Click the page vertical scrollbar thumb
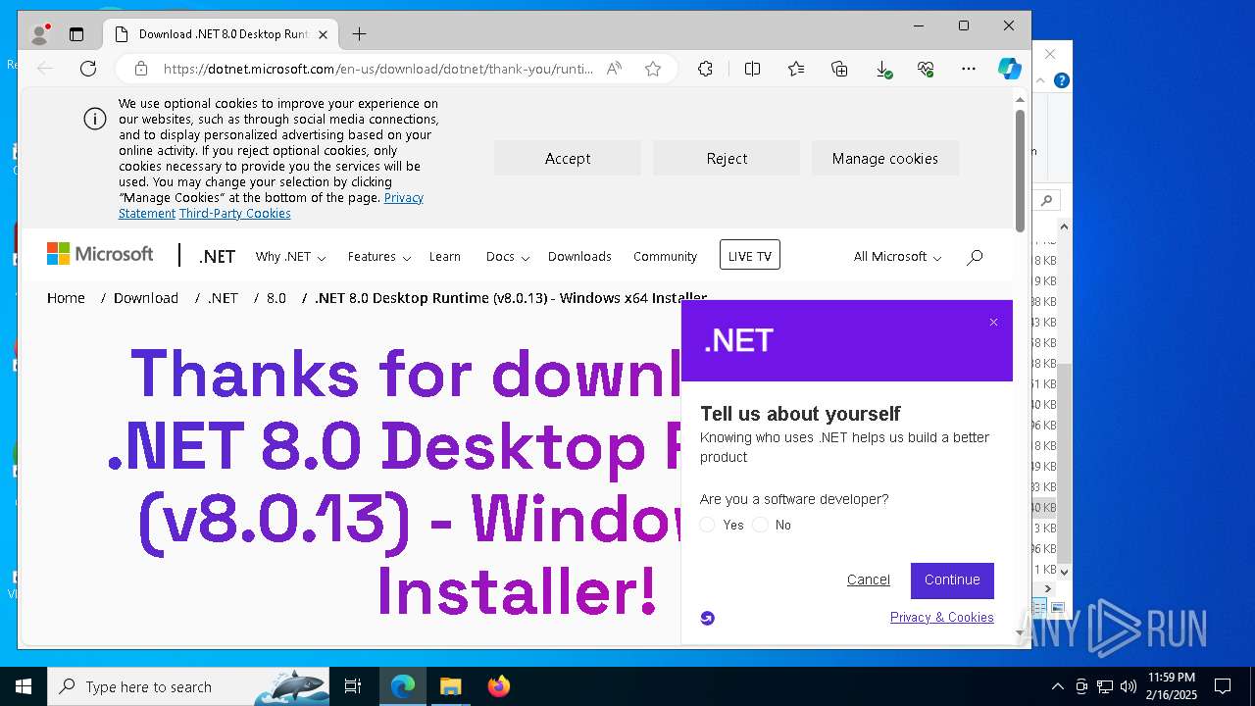 point(1020,171)
